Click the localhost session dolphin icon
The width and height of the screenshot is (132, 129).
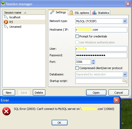click(6, 17)
